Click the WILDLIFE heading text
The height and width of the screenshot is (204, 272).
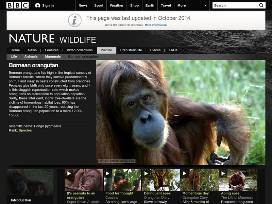point(78,40)
